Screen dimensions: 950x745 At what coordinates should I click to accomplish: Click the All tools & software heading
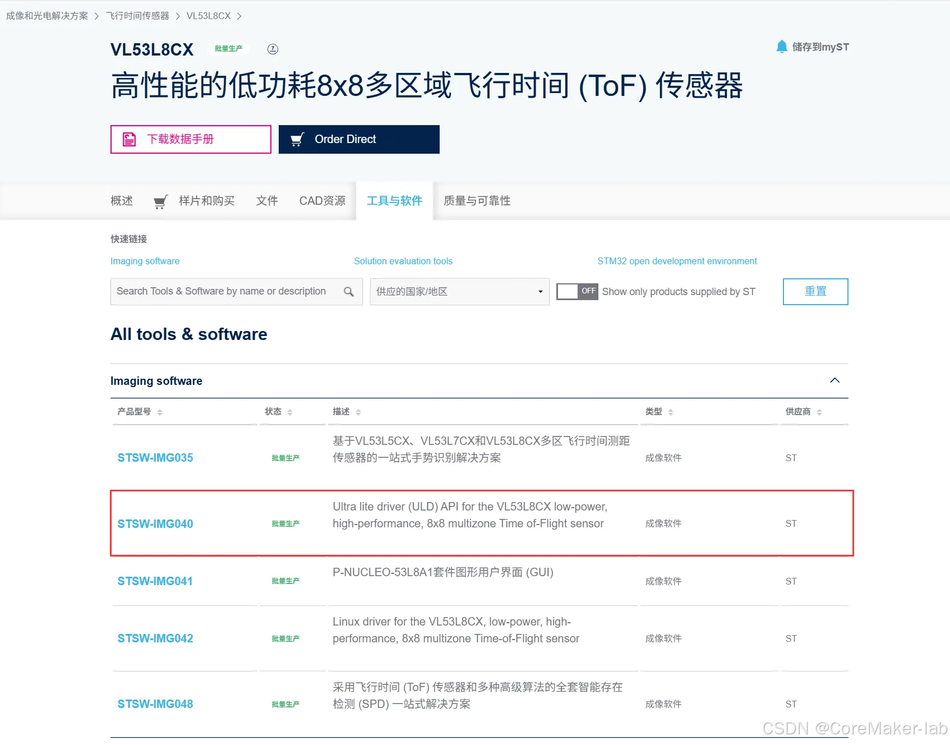pos(189,334)
